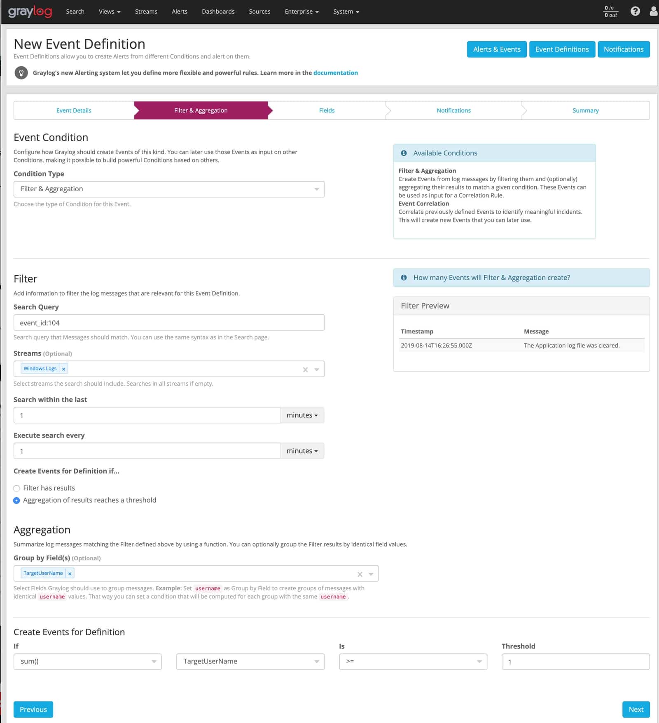The image size is (659, 723).
Task: Open the documentation link
Action: click(335, 73)
